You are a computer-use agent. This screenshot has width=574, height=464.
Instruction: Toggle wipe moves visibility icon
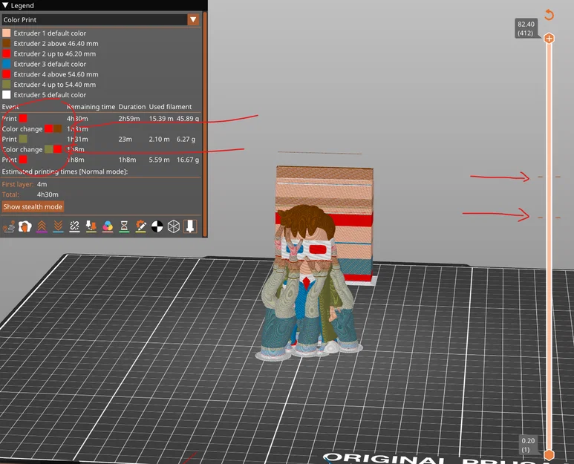pos(25,226)
